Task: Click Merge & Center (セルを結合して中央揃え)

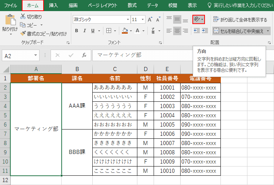Action: (238, 31)
